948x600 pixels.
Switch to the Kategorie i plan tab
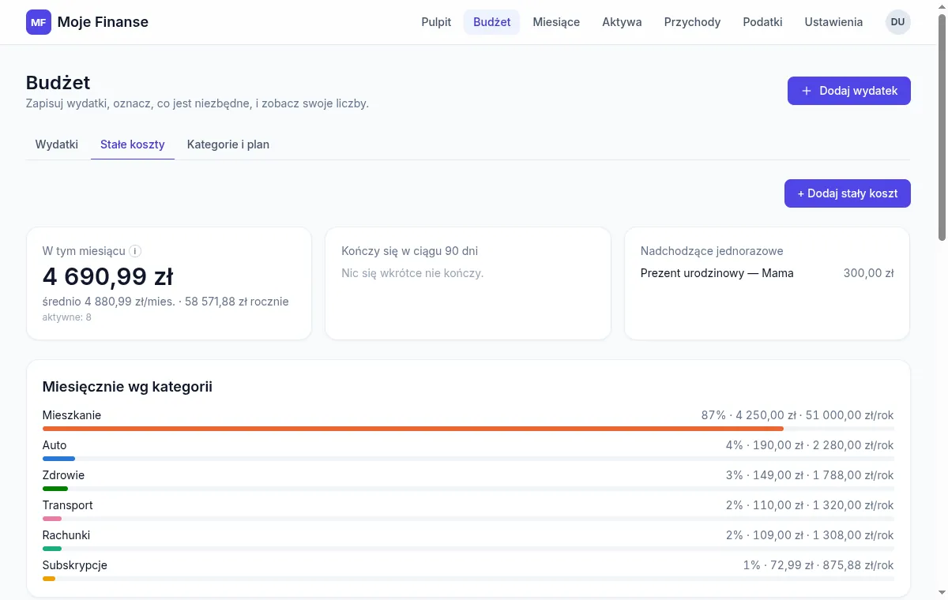coord(228,144)
